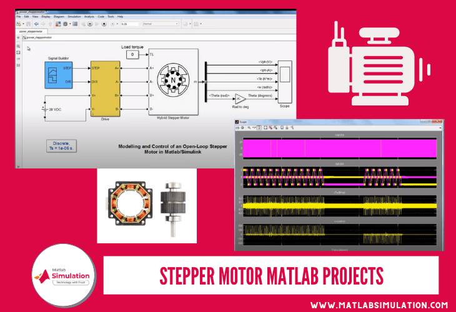Select the Load torque constant block
Screen dimensions: 456x312
(132, 54)
